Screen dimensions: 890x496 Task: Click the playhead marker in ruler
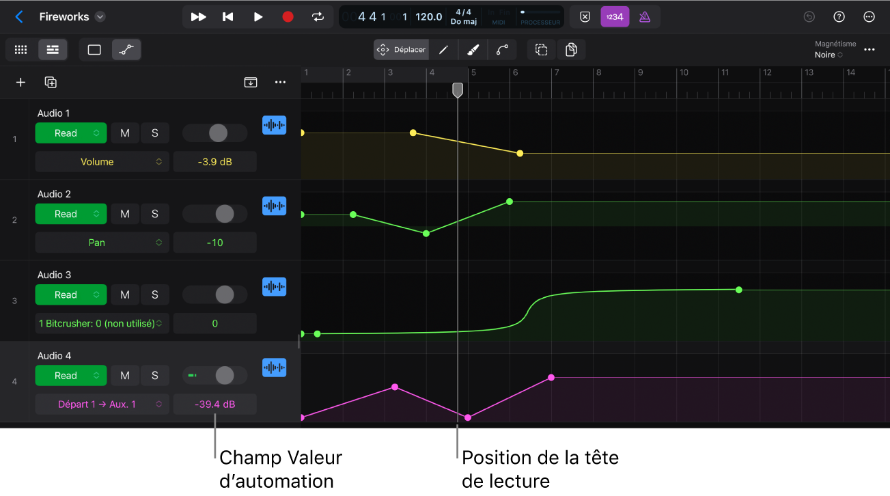458,90
